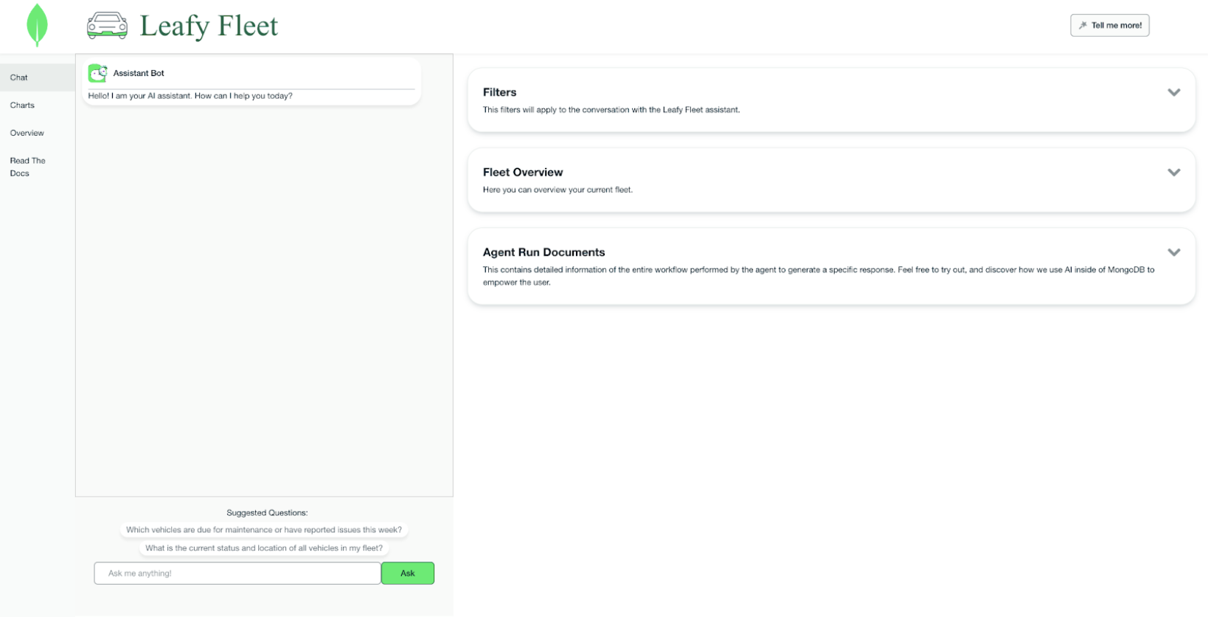Image resolution: width=1208 pixels, height=617 pixels.
Task: Click the Assistant Bot avatar icon
Action: coord(97,73)
